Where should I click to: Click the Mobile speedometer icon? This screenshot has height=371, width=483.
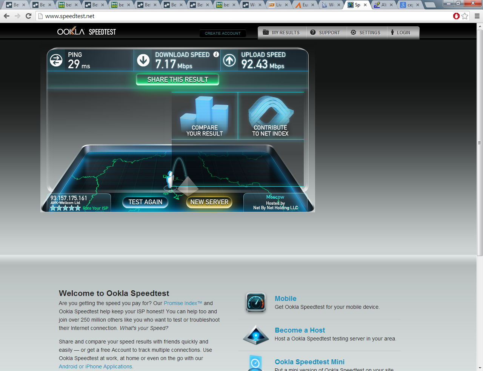(256, 302)
